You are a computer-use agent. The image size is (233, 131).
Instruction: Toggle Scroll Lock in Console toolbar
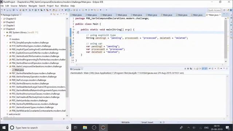(x=197, y=69)
